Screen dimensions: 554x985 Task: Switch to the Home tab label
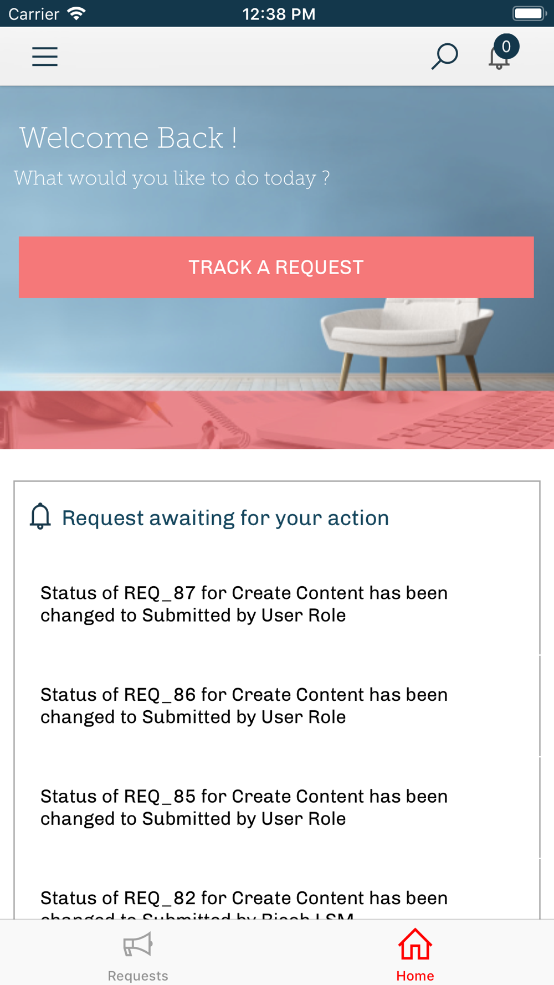[415, 976]
